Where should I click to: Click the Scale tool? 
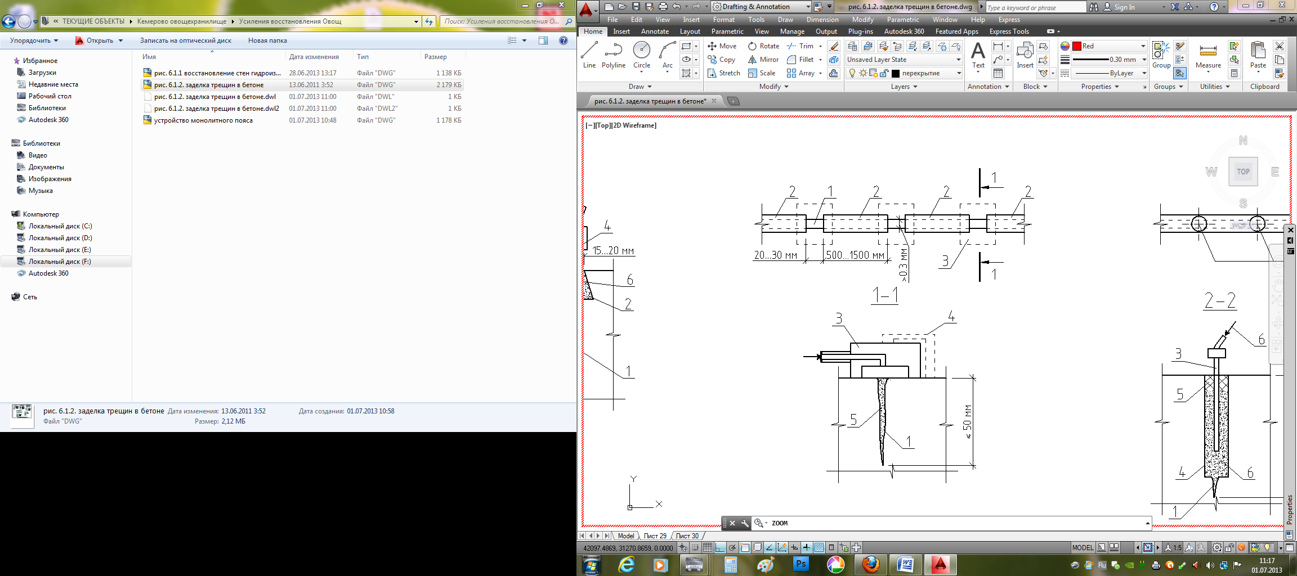[x=761, y=73]
